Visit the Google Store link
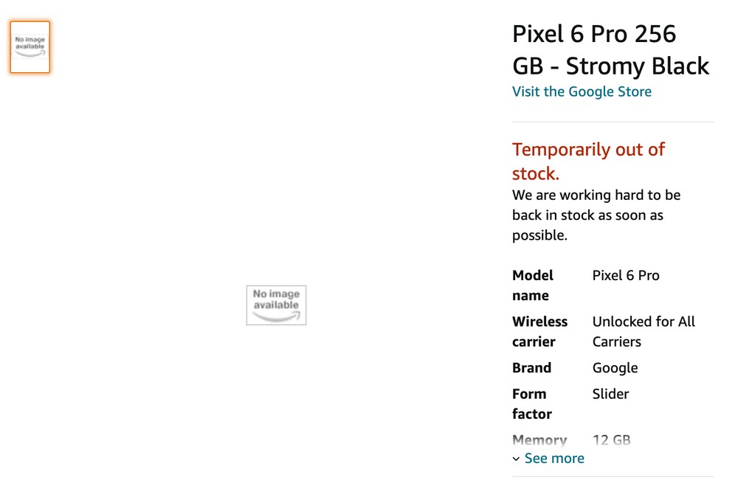This screenshot has width=738, height=483. click(582, 91)
